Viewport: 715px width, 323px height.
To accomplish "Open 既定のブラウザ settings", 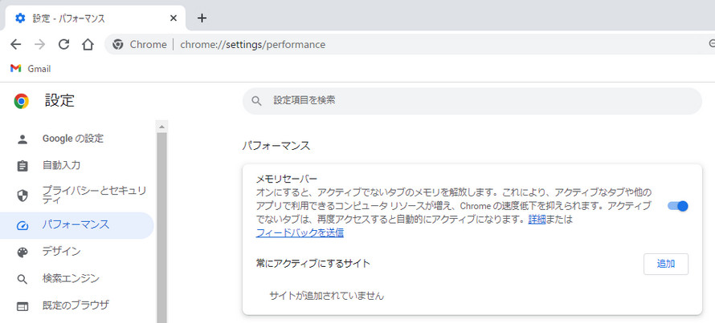I will point(76,305).
